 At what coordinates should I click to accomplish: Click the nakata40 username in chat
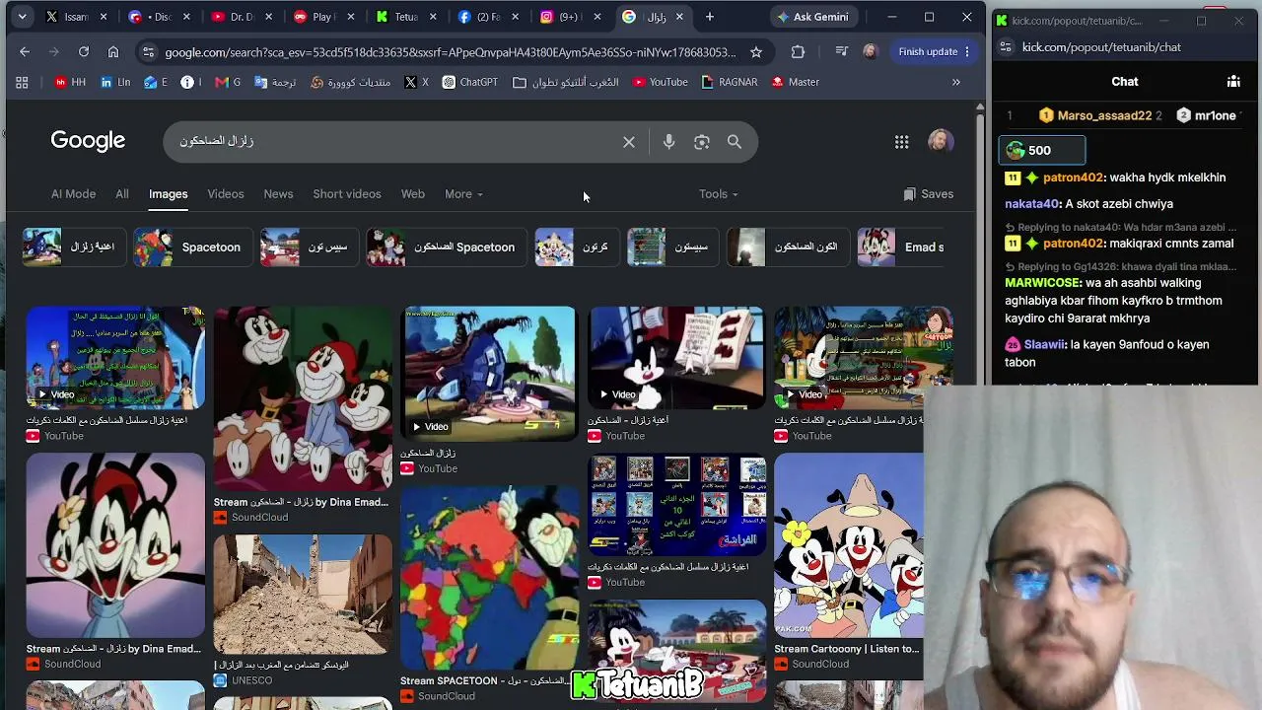click(x=1032, y=204)
